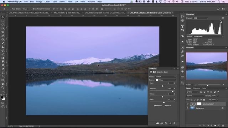Enable Show Transform Controls checkbox
Screen dimensions: 228x128
pos(32,9)
